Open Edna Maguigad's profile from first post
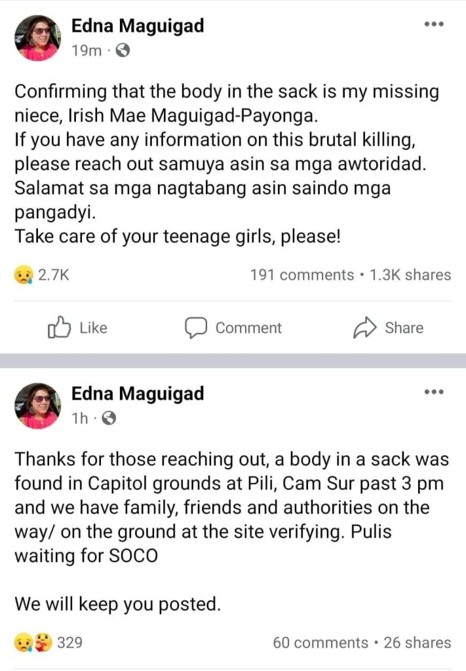This screenshot has height=671, width=466. [136, 26]
